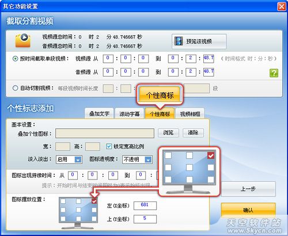Click the 高 height input field
This screenshot has height=236, width=288.
(93, 146)
